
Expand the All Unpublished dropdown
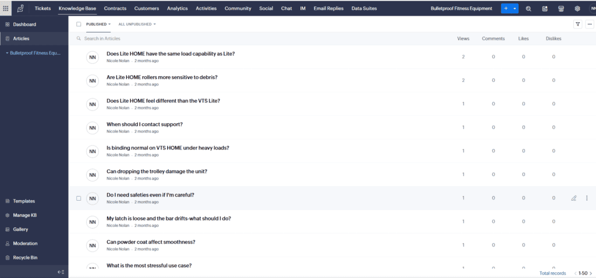click(x=137, y=24)
